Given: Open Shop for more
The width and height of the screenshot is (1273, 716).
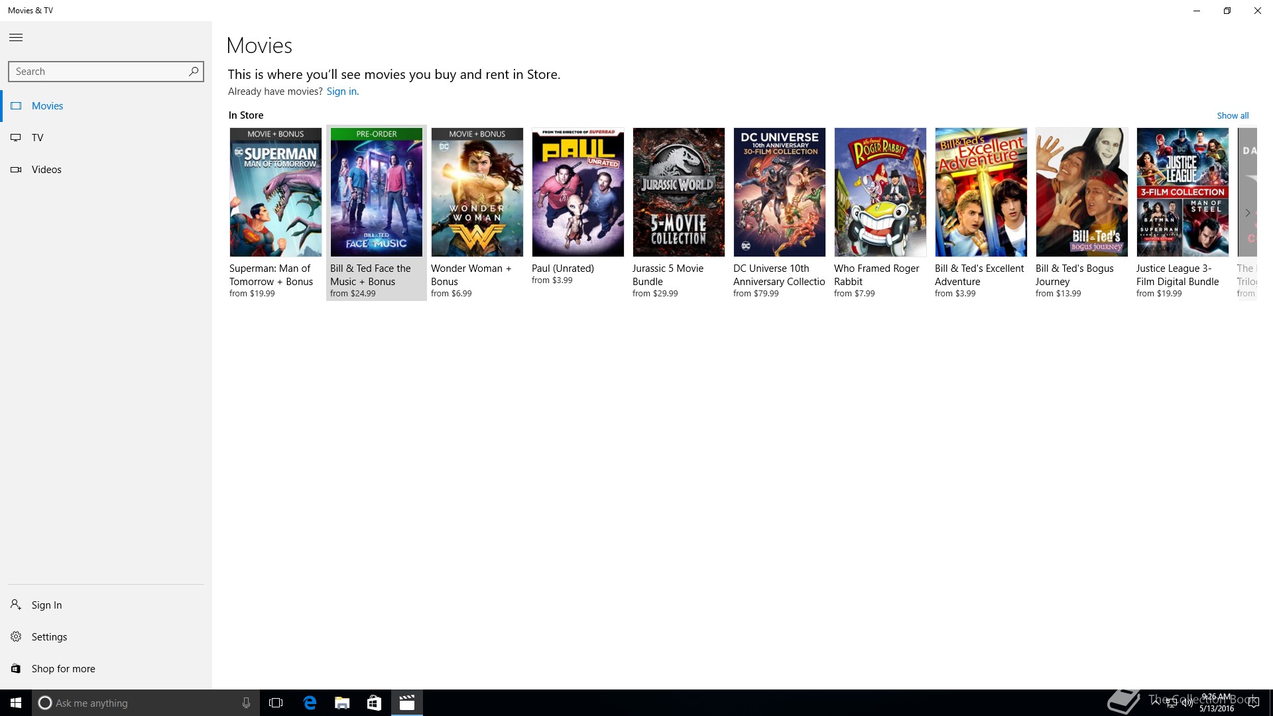Looking at the screenshot, I should (106, 669).
